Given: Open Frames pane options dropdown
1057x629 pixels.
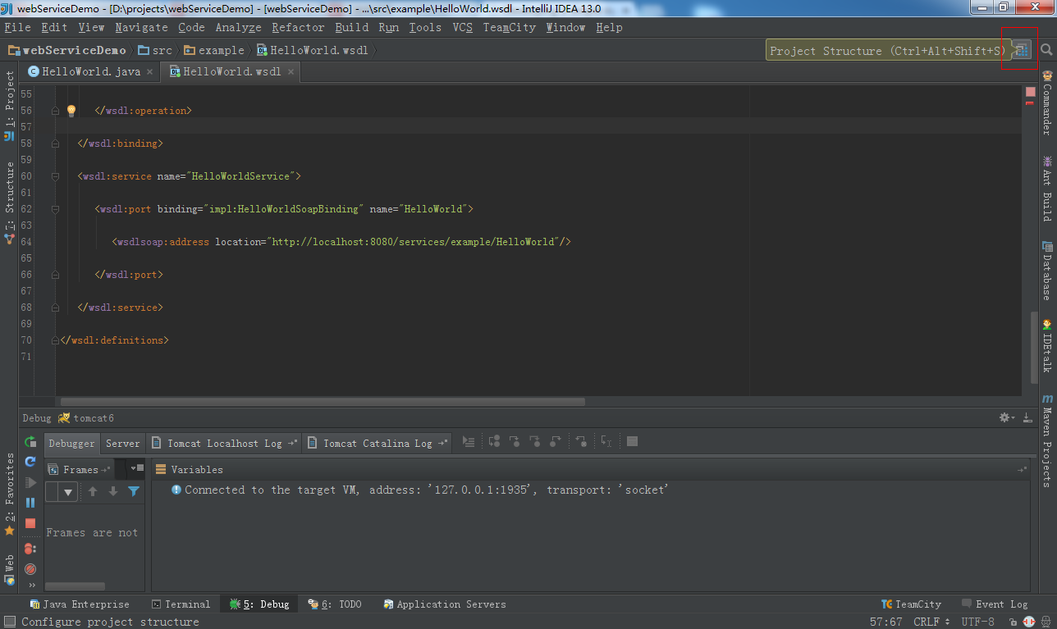Looking at the screenshot, I should tap(137, 468).
